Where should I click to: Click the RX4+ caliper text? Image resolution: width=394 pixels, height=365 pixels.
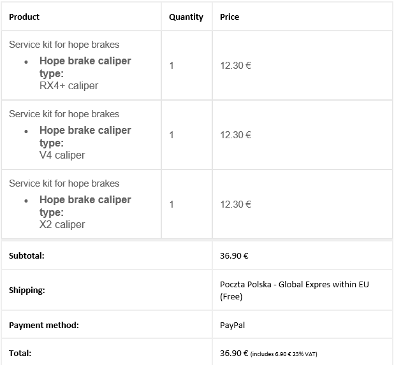[69, 85]
